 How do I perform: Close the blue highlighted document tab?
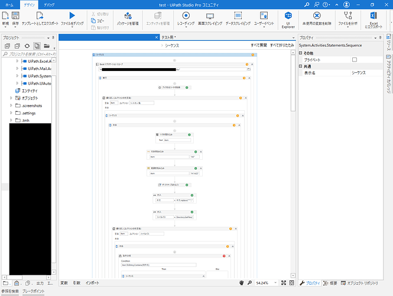[x=157, y=37]
